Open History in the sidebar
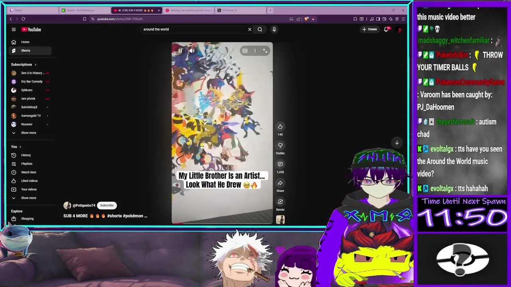 click(x=30, y=155)
